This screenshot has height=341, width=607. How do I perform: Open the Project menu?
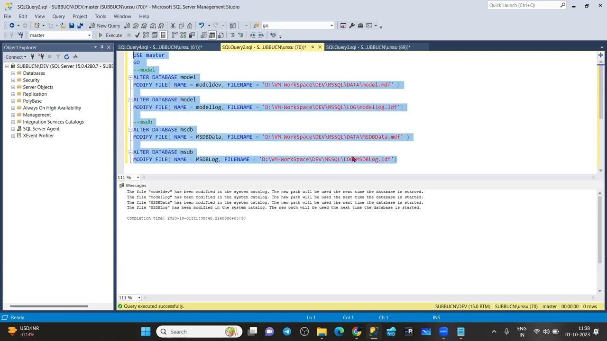click(80, 16)
